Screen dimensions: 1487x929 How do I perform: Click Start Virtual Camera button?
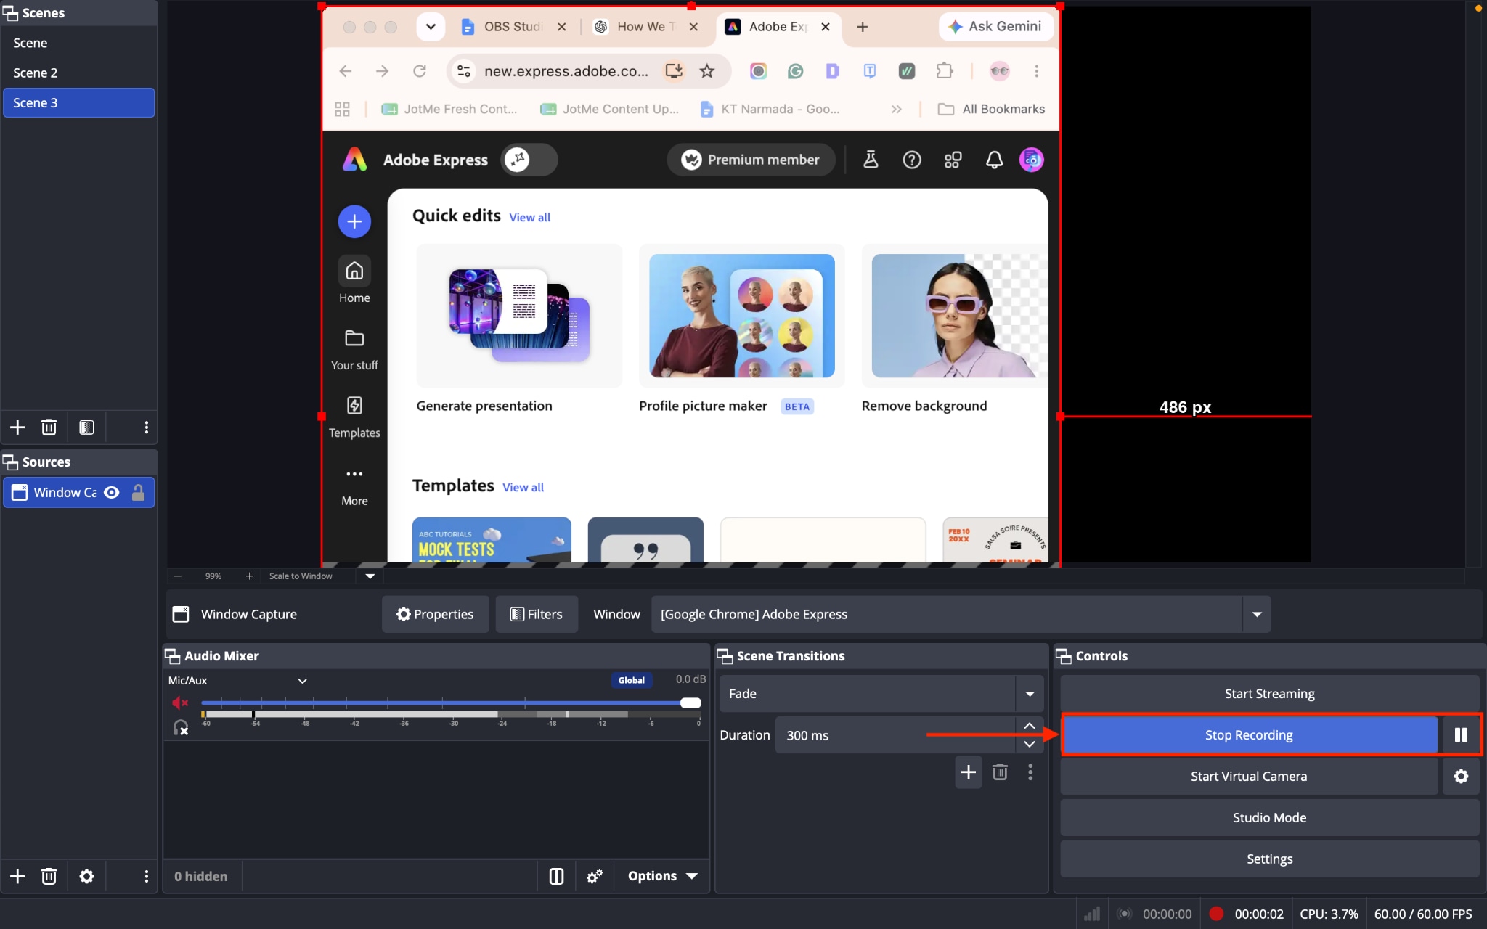[x=1249, y=777]
